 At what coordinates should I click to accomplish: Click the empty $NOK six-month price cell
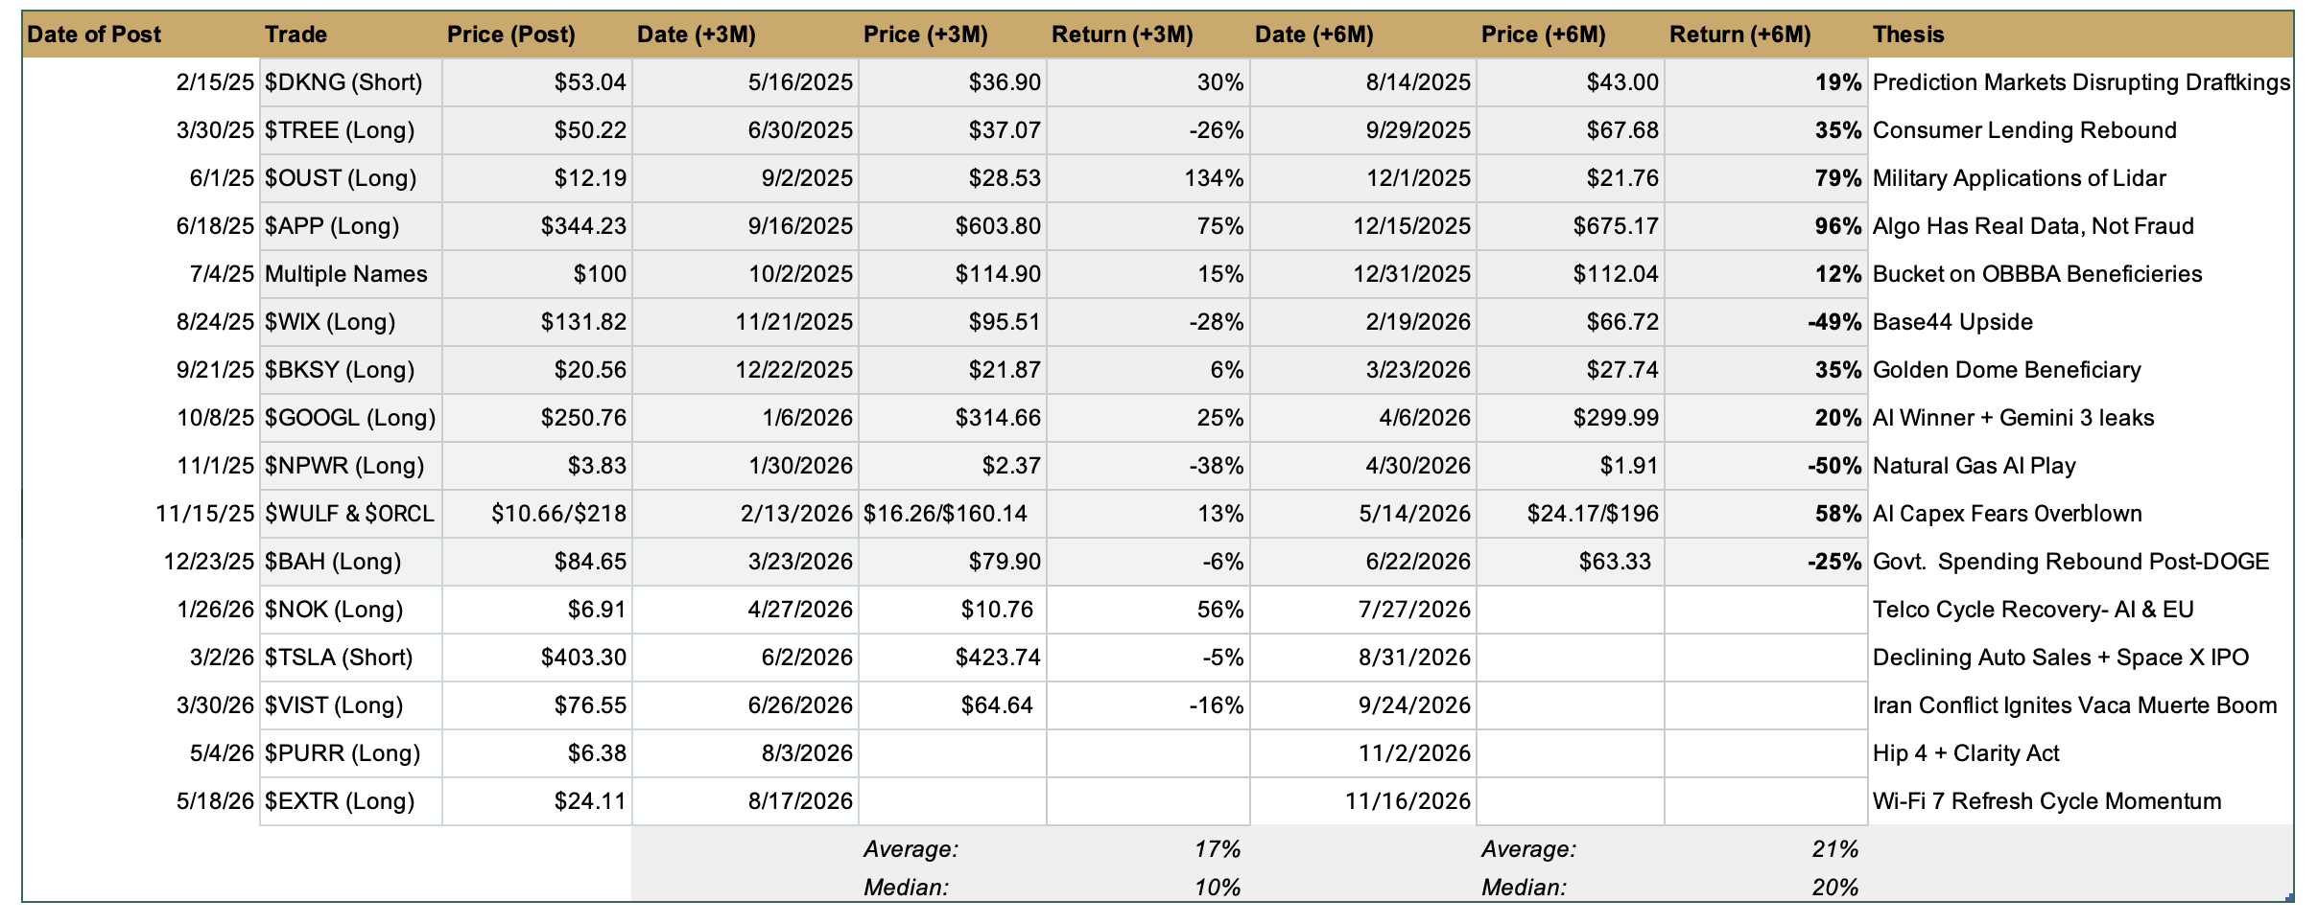click(1571, 610)
